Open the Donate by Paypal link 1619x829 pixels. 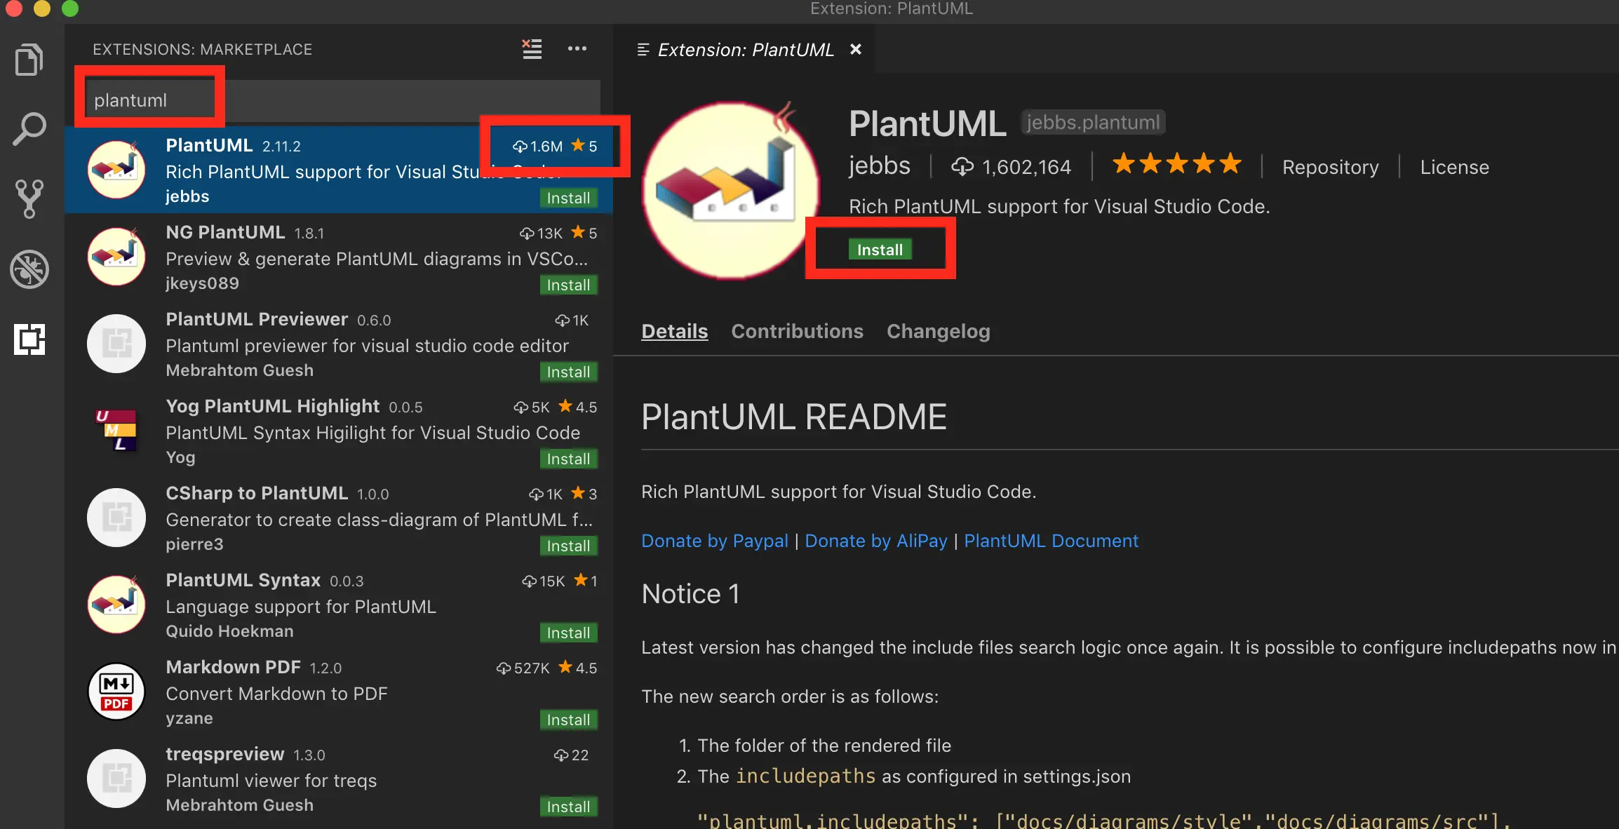(x=714, y=540)
